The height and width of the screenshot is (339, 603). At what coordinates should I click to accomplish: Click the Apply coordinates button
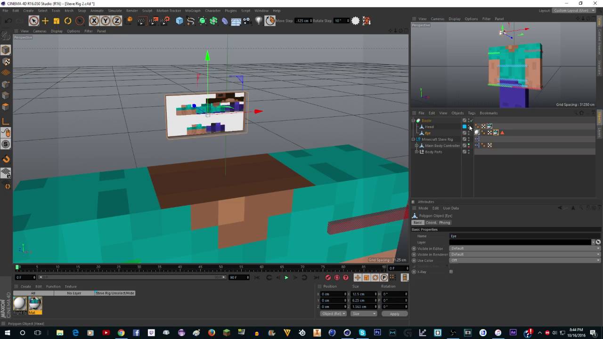(394, 314)
